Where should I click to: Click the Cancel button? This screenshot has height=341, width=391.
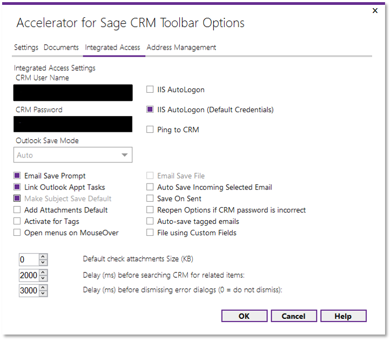(x=293, y=316)
